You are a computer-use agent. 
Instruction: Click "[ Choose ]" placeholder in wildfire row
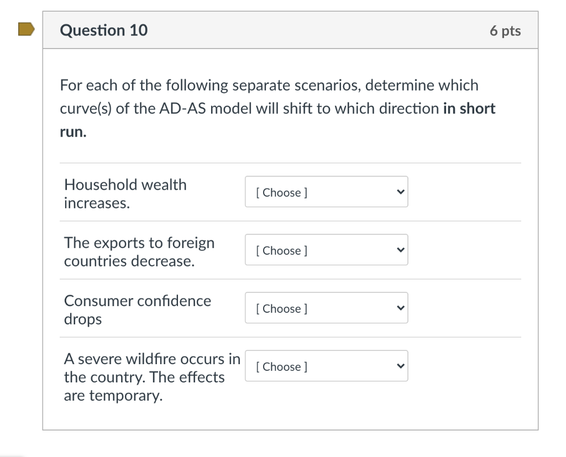pos(282,367)
